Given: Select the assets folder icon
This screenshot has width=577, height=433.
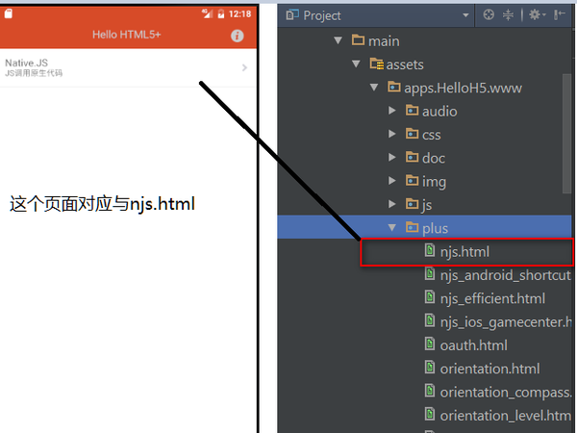Looking at the screenshot, I should (376, 64).
